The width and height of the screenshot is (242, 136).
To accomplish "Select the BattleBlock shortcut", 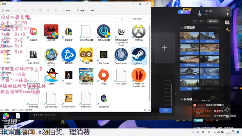I will click(x=86, y=99).
